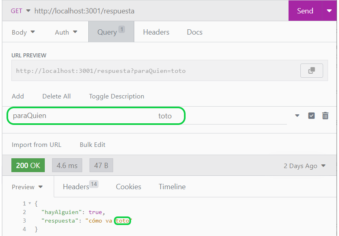This screenshot has height=236, width=339.
Task: Switch to the Headers request tab
Action: point(156,32)
